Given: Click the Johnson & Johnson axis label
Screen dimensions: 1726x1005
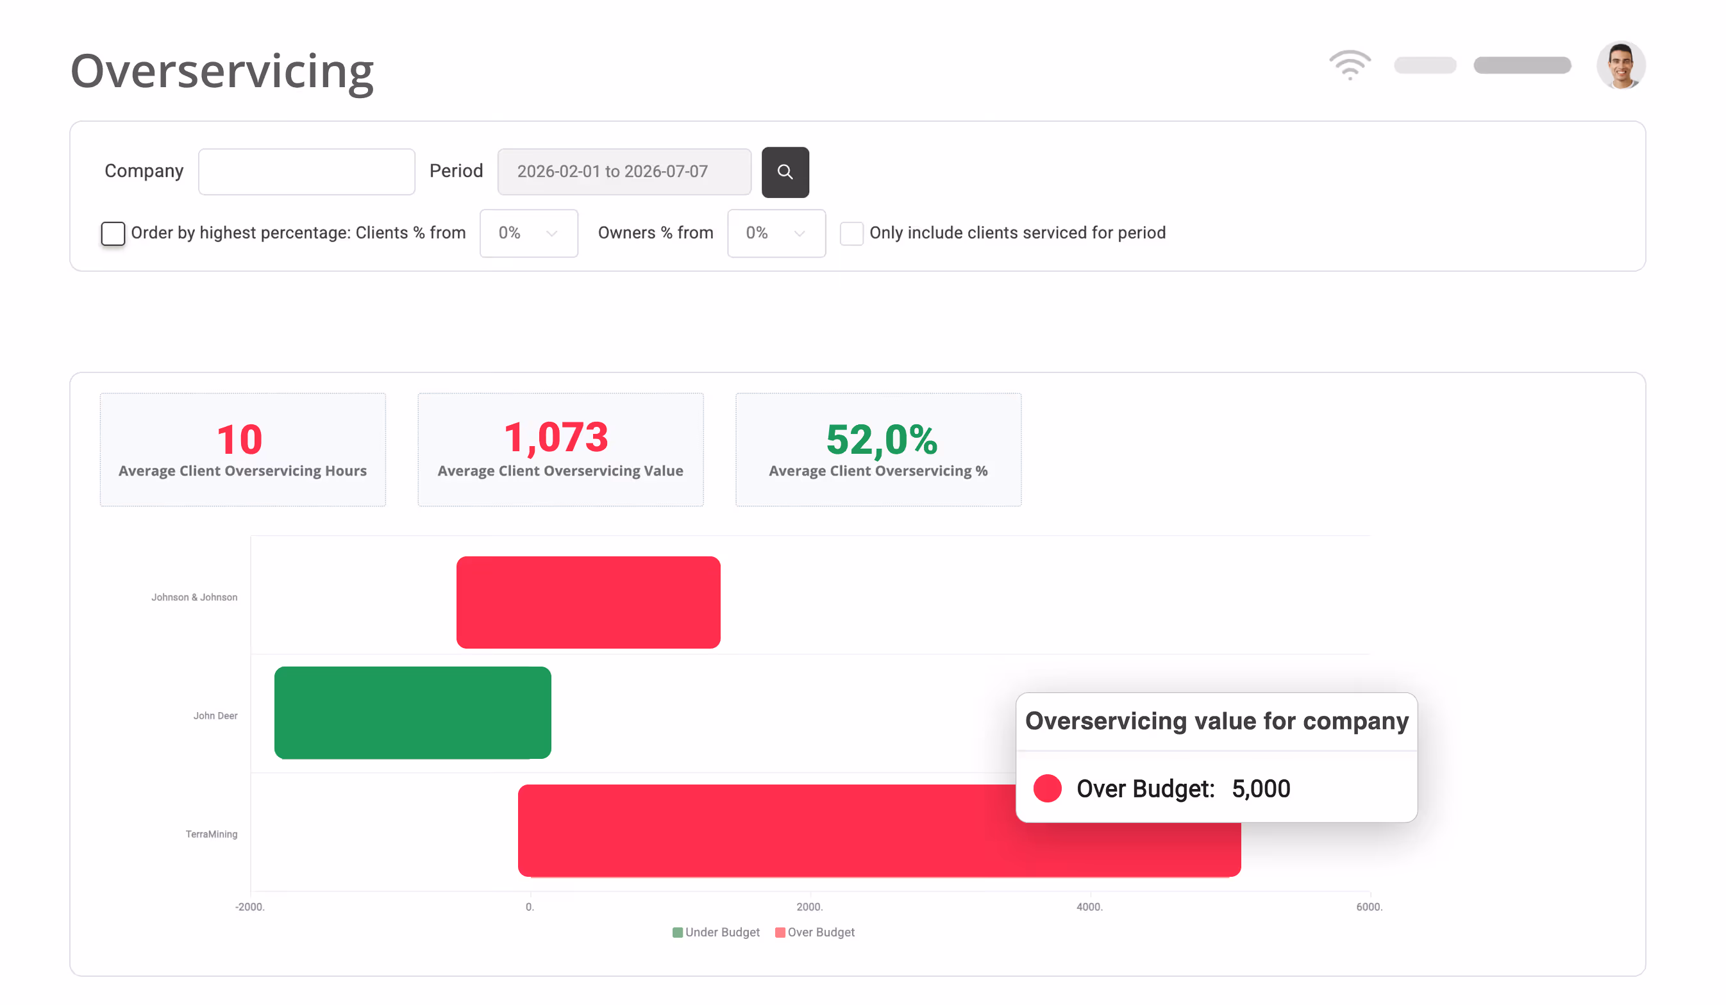Looking at the screenshot, I should (194, 597).
